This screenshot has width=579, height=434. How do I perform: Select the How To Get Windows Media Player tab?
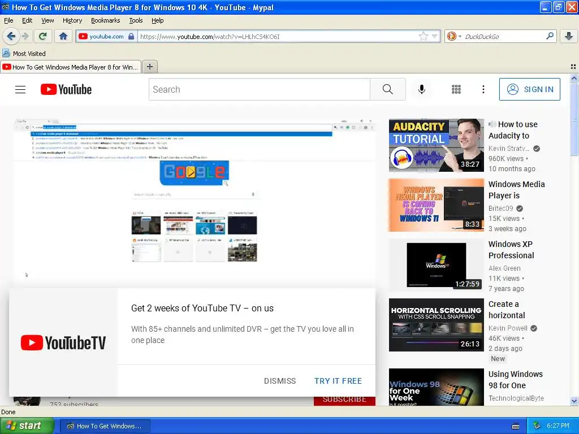(71, 67)
